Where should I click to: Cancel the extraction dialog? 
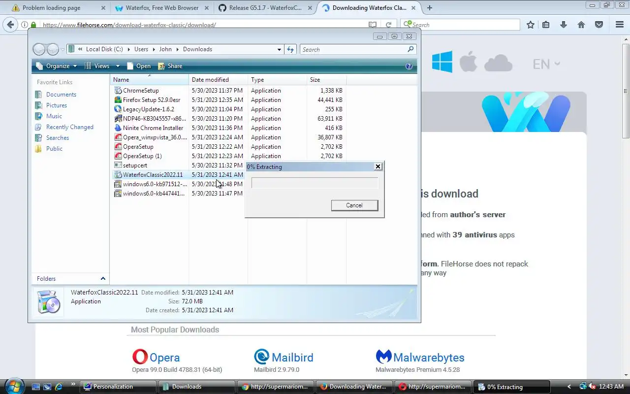[x=354, y=205]
